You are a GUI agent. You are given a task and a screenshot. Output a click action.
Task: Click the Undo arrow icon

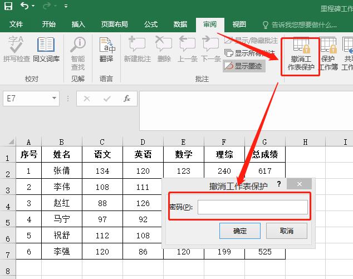[24, 6]
